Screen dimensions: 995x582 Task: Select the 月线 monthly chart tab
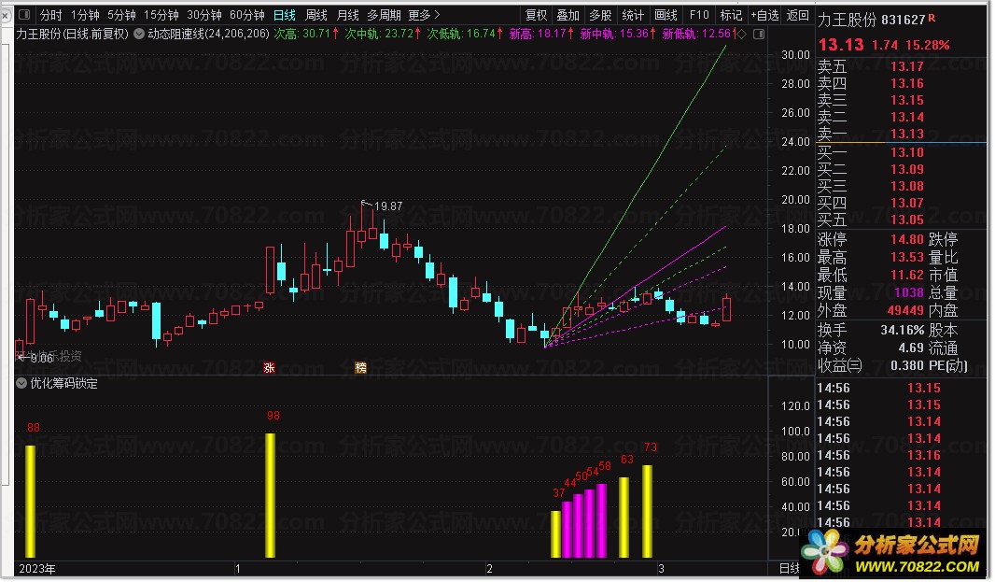click(348, 15)
